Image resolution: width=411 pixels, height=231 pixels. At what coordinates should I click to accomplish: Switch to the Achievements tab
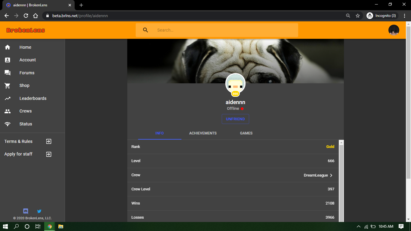(x=203, y=133)
